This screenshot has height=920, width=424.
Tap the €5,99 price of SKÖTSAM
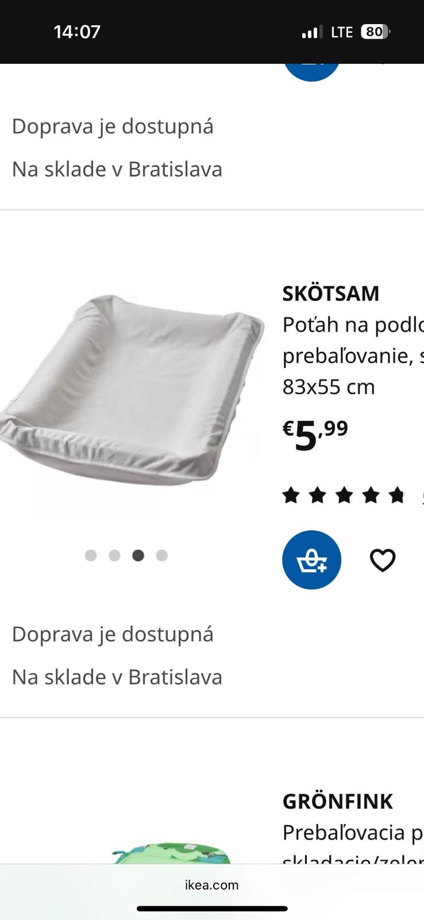[x=315, y=436]
